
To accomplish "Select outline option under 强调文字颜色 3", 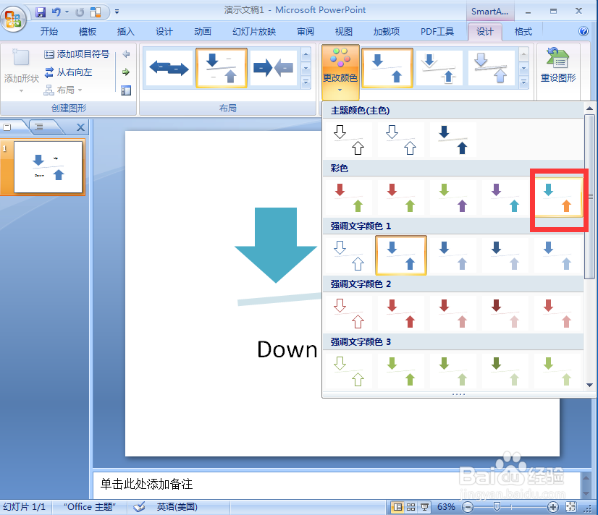I will [348, 371].
